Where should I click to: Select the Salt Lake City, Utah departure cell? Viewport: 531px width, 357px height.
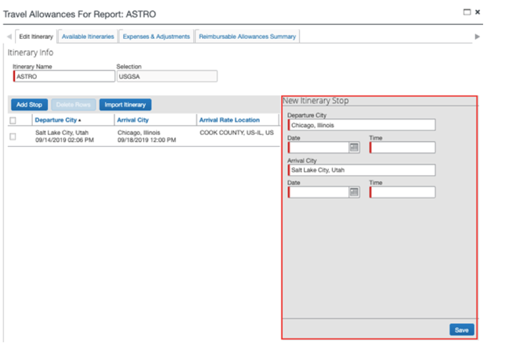64,136
